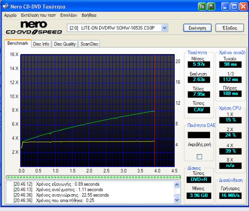Click the Πλήρες seek value 188 ms

(x=230, y=93)
